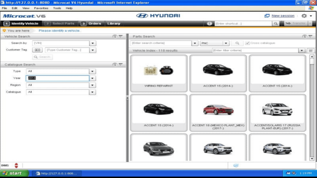Collapse the Catalogue Search panel with its triangle icon

121,65
